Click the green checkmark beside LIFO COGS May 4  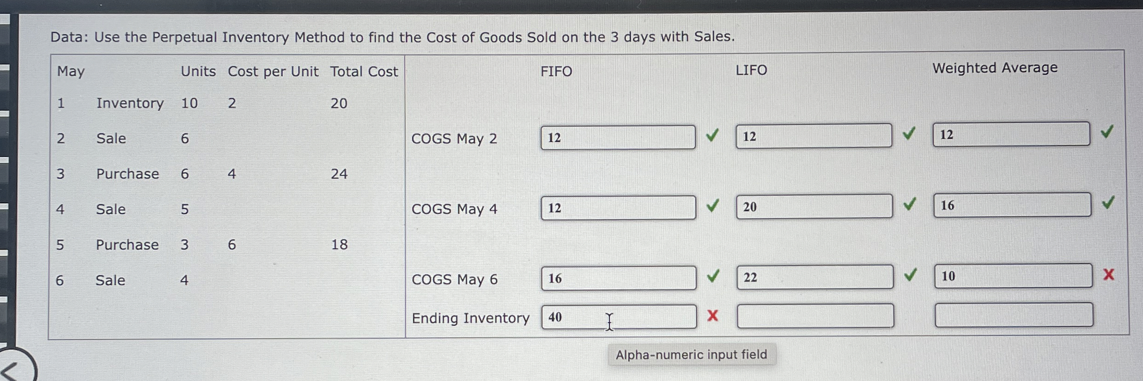click(x=910, y=205)
